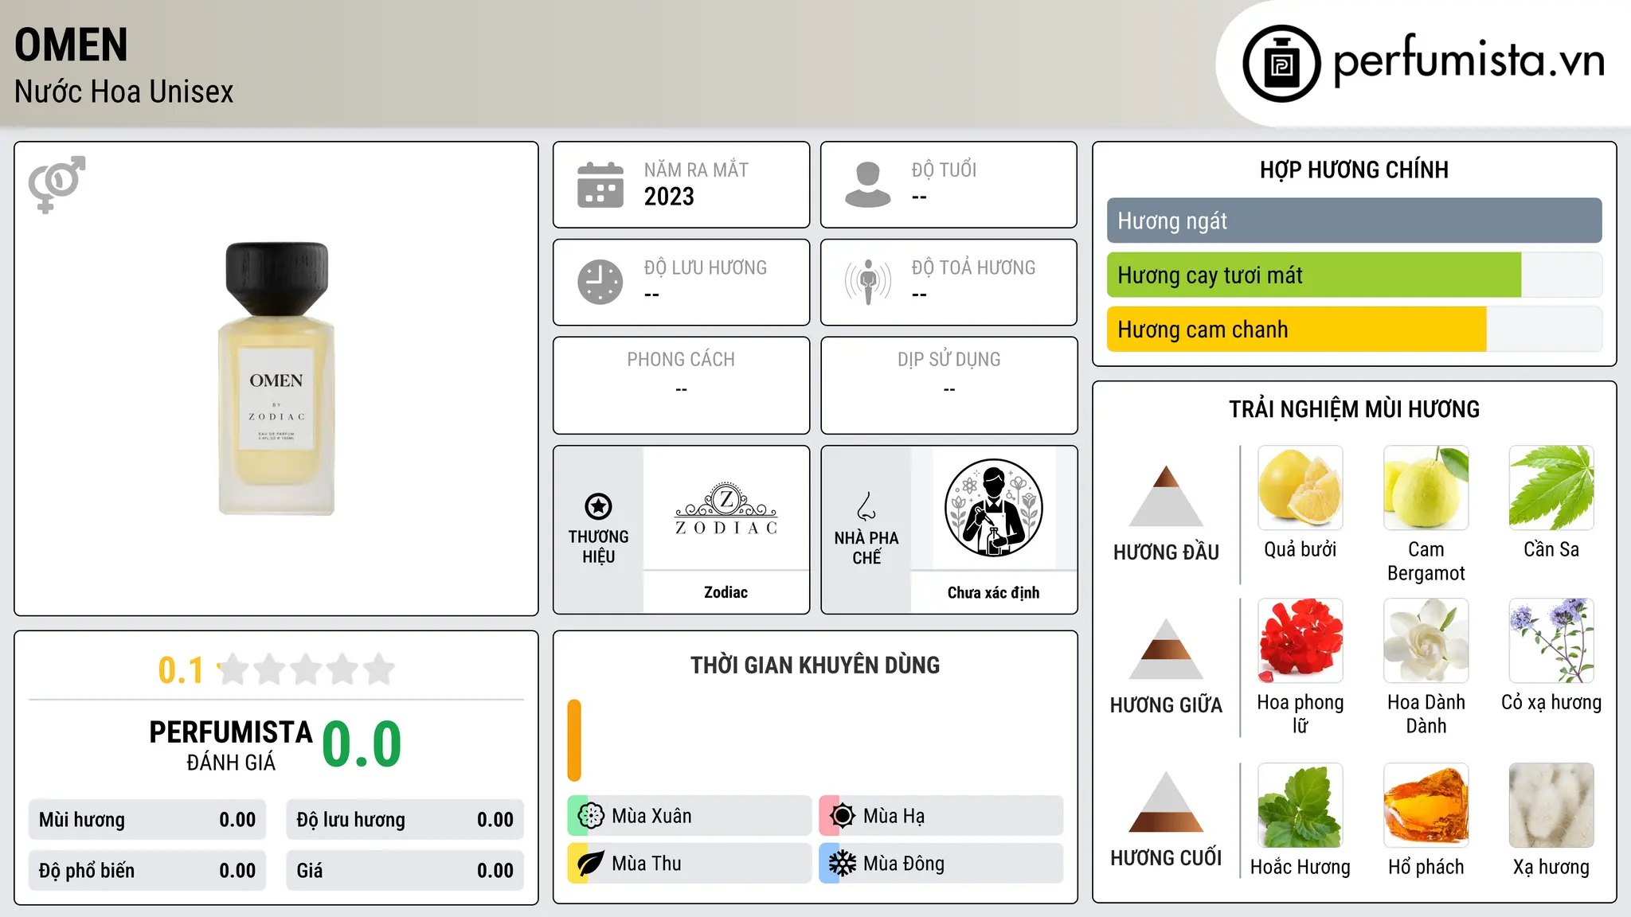
Task: Click the Hợp hương chính heading
Action: [x=1355, y=170]
